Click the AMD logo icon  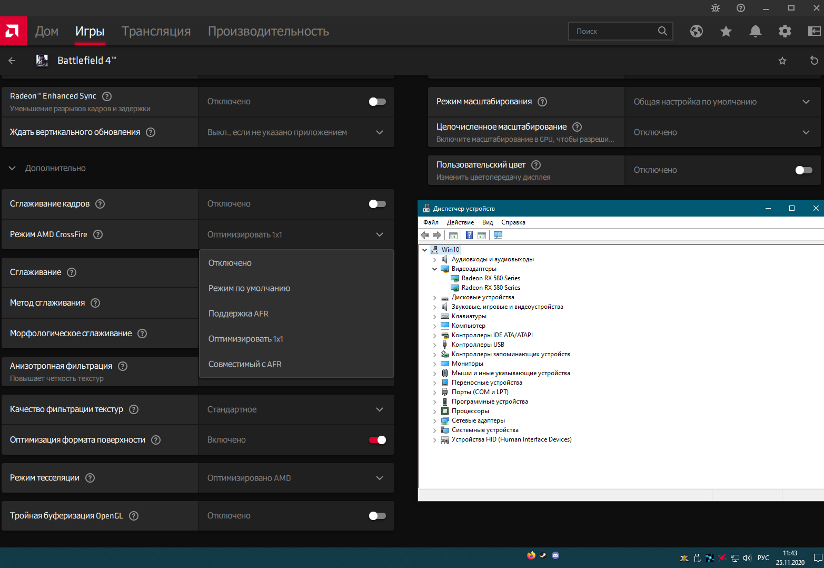13,31
